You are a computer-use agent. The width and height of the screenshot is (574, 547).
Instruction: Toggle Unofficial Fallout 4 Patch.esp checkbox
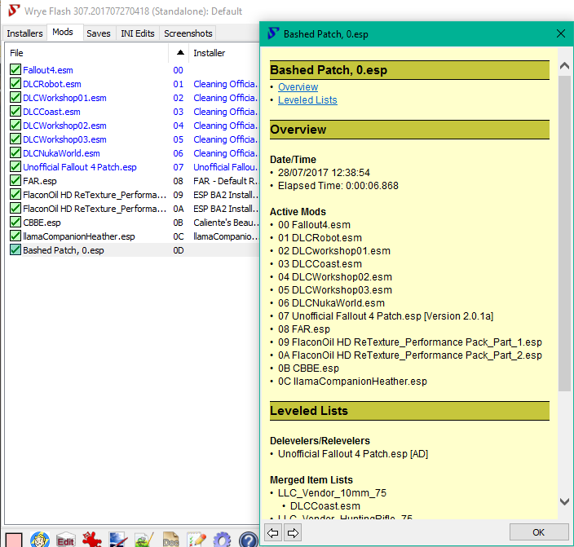(x=15, y=166)
